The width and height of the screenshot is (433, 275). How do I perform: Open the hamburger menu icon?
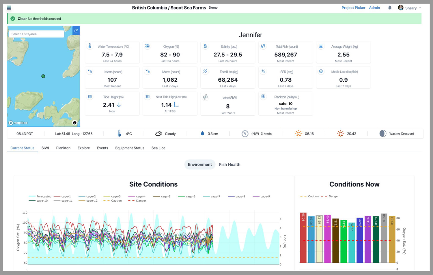[9, 8]
